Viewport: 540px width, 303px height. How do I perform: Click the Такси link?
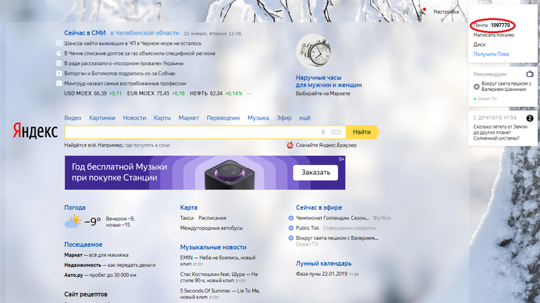187,218
